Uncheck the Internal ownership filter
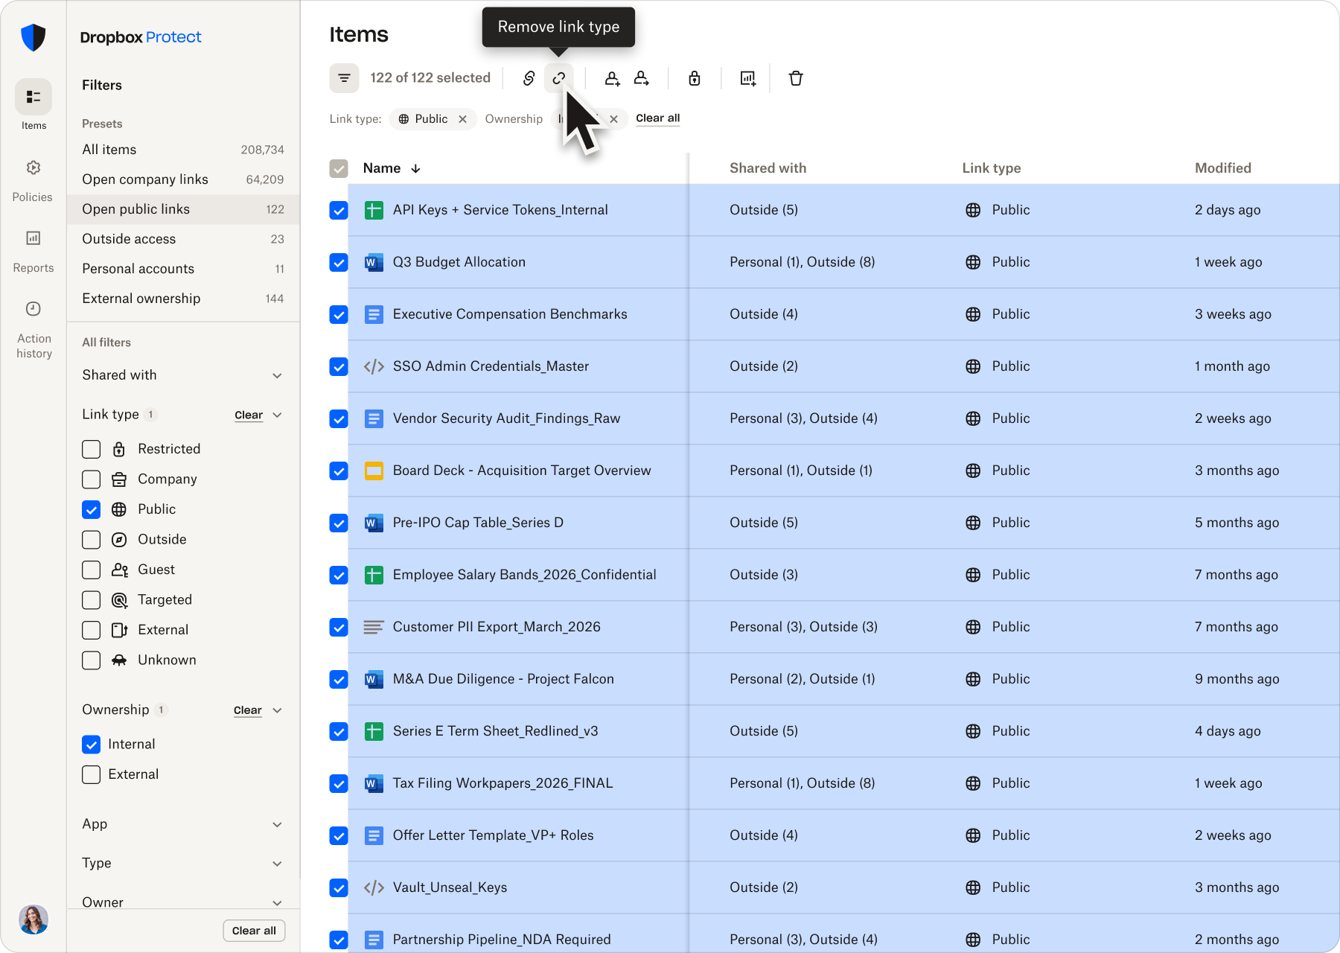 pos(91,745)
